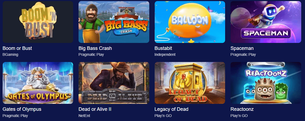Open the Dead or Alive II title

pos(95,109)
